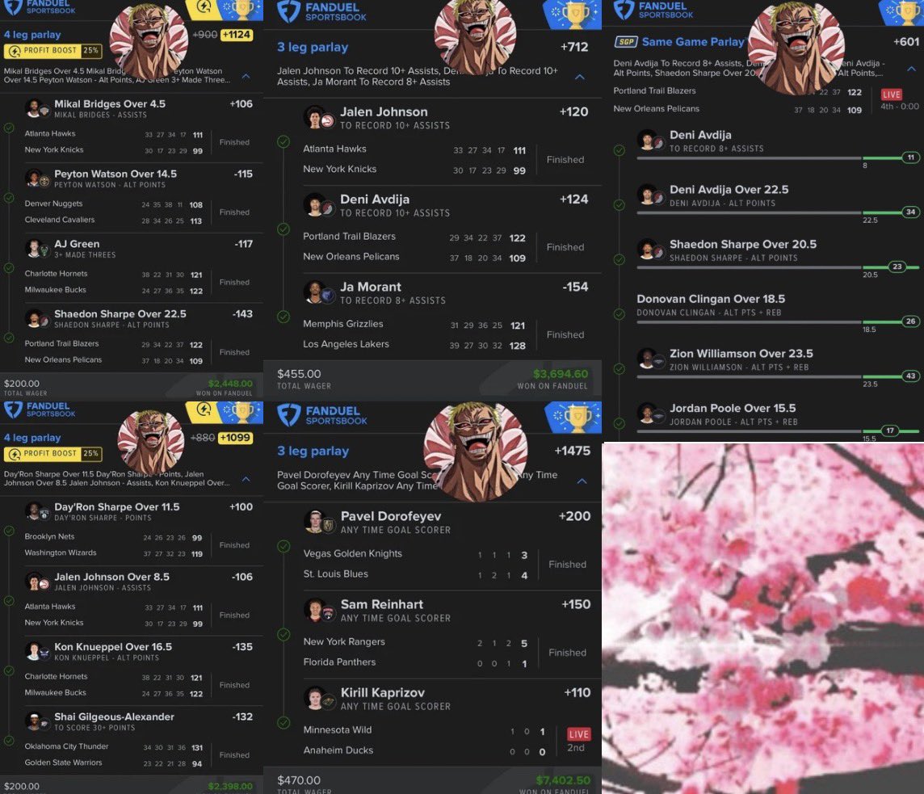Click 'Donovan Clingan Over 18.5' leg

711,299
